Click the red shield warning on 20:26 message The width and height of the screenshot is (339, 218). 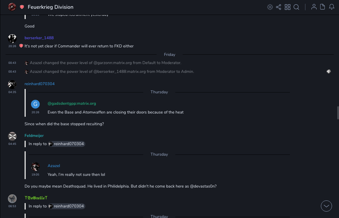21,46
